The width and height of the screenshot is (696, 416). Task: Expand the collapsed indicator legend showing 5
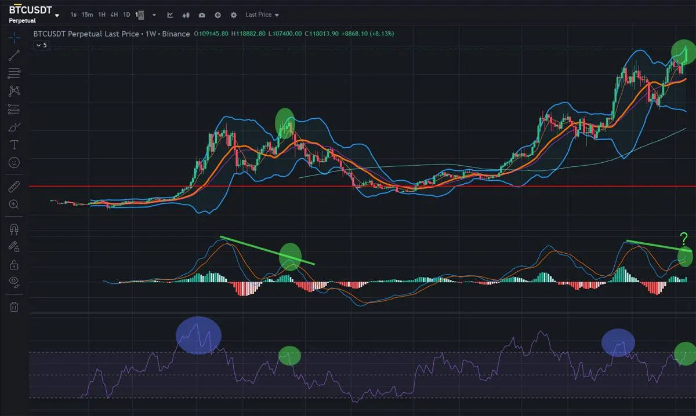(x=41, y=45)
